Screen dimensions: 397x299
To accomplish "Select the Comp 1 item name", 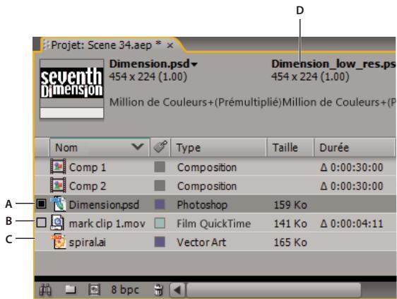I will click(x=88, y=168).
